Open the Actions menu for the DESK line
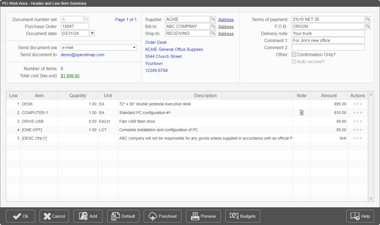This screenshot has width=380, height=225. tap(357, 104)
